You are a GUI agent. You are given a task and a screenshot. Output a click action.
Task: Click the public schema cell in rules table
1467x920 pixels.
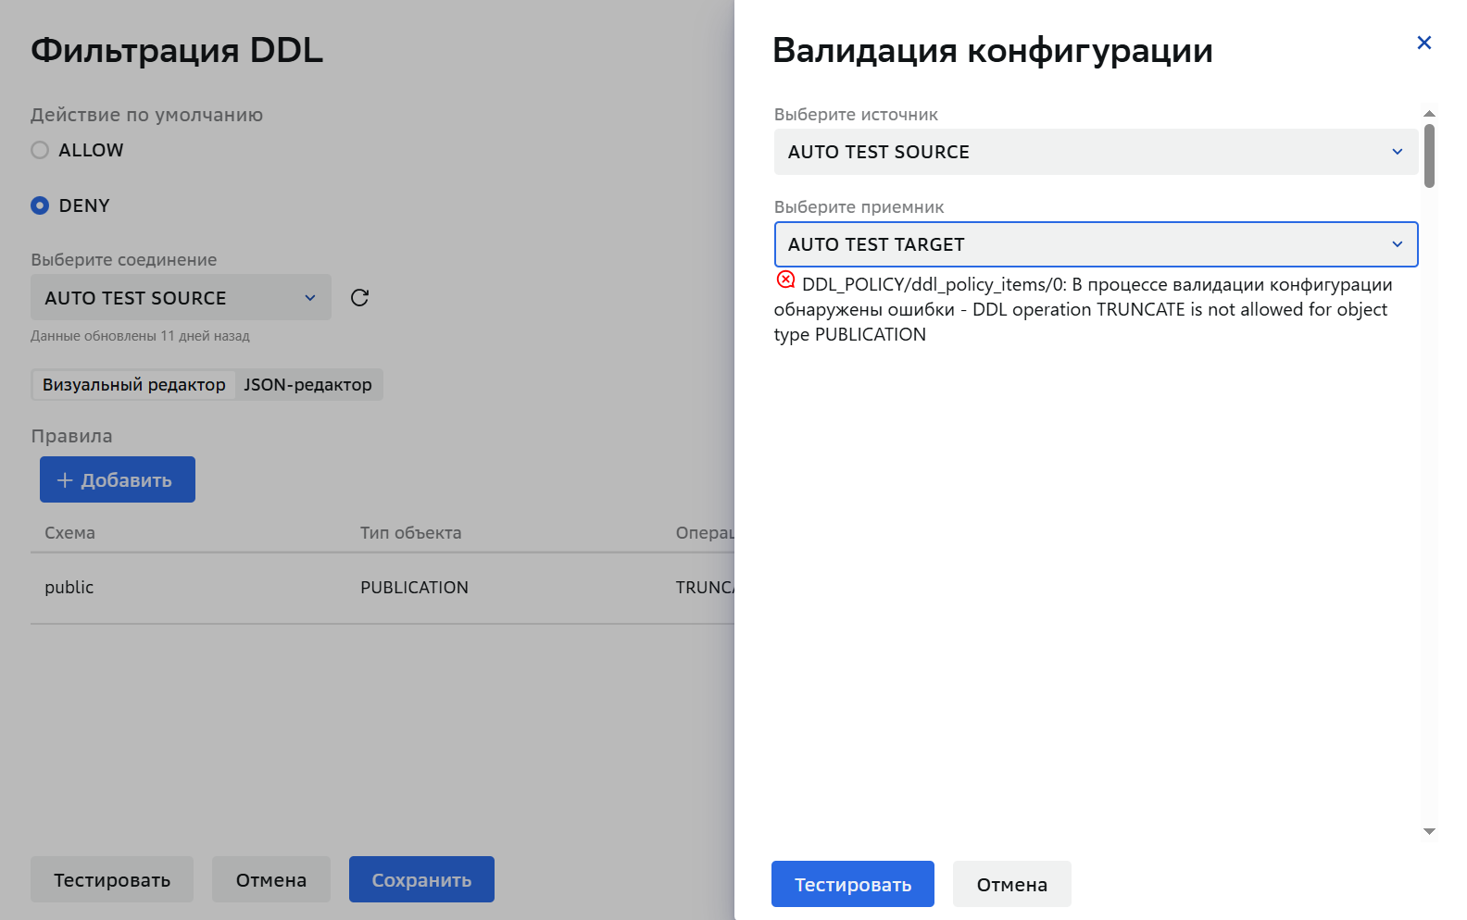point(69,588)
